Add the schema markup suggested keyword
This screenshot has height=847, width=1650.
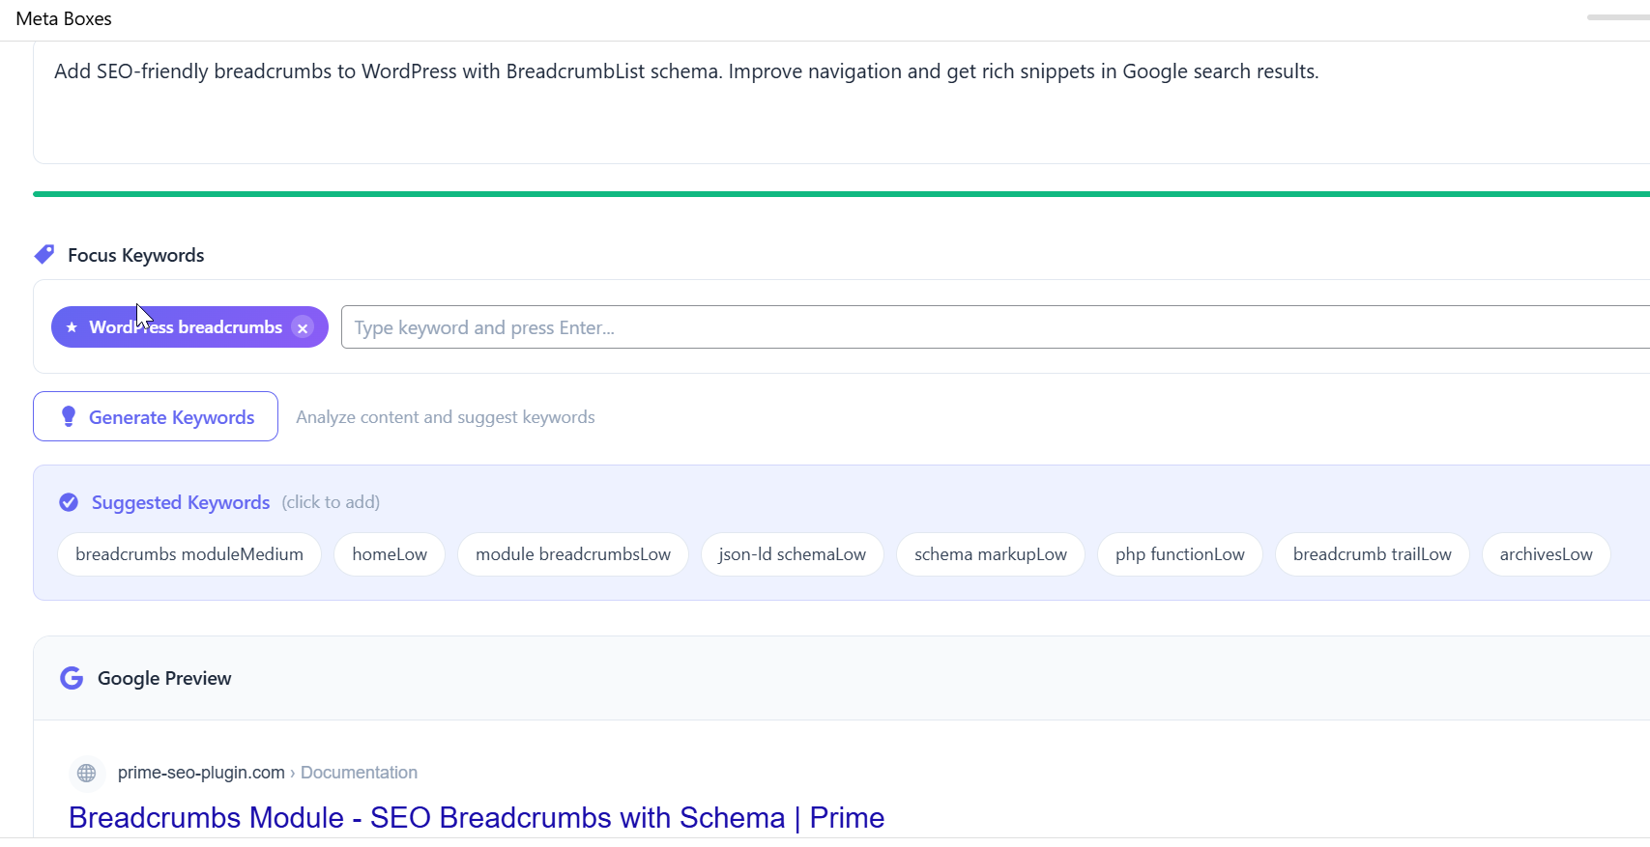click(990, 553)
